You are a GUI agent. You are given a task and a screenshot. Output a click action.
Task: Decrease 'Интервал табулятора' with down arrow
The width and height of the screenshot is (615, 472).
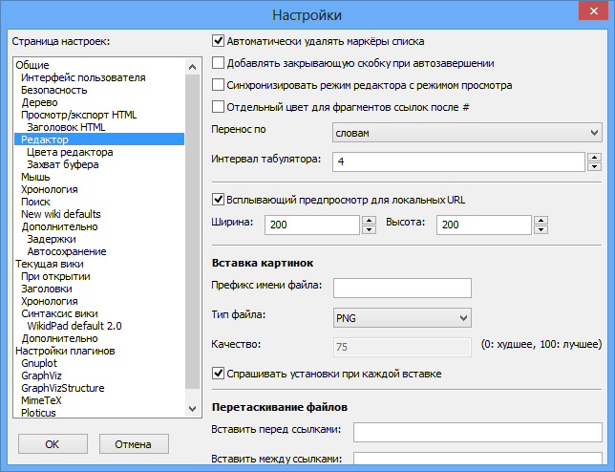click(x=594, y=167)
